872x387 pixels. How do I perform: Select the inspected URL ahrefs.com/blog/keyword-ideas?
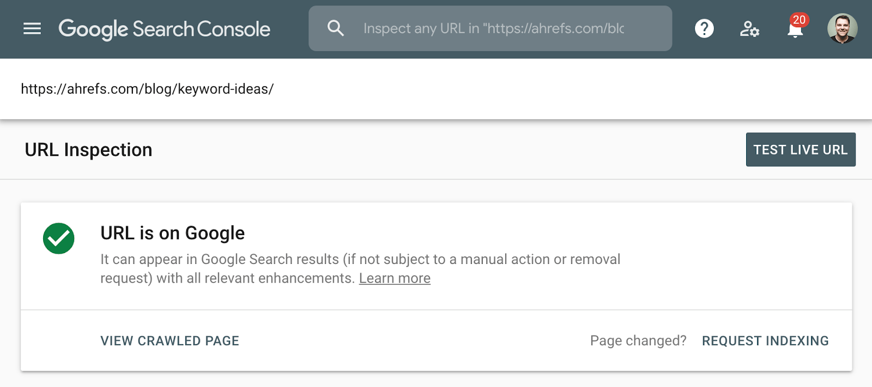148,88
